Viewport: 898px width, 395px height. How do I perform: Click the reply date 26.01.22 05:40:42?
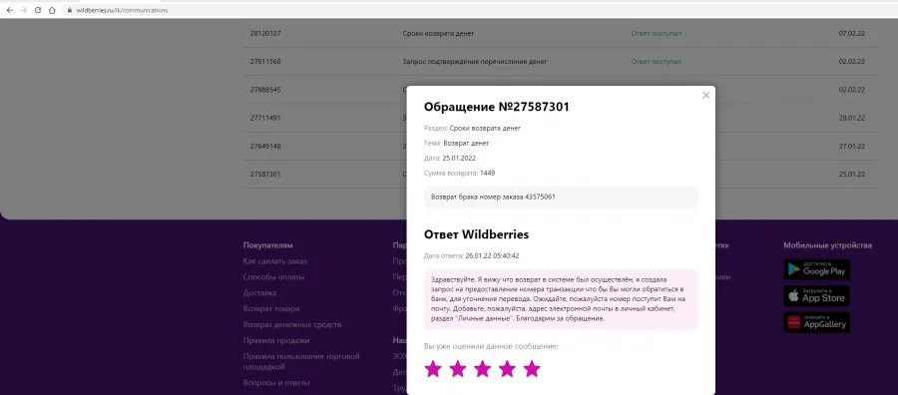(493, 256)
